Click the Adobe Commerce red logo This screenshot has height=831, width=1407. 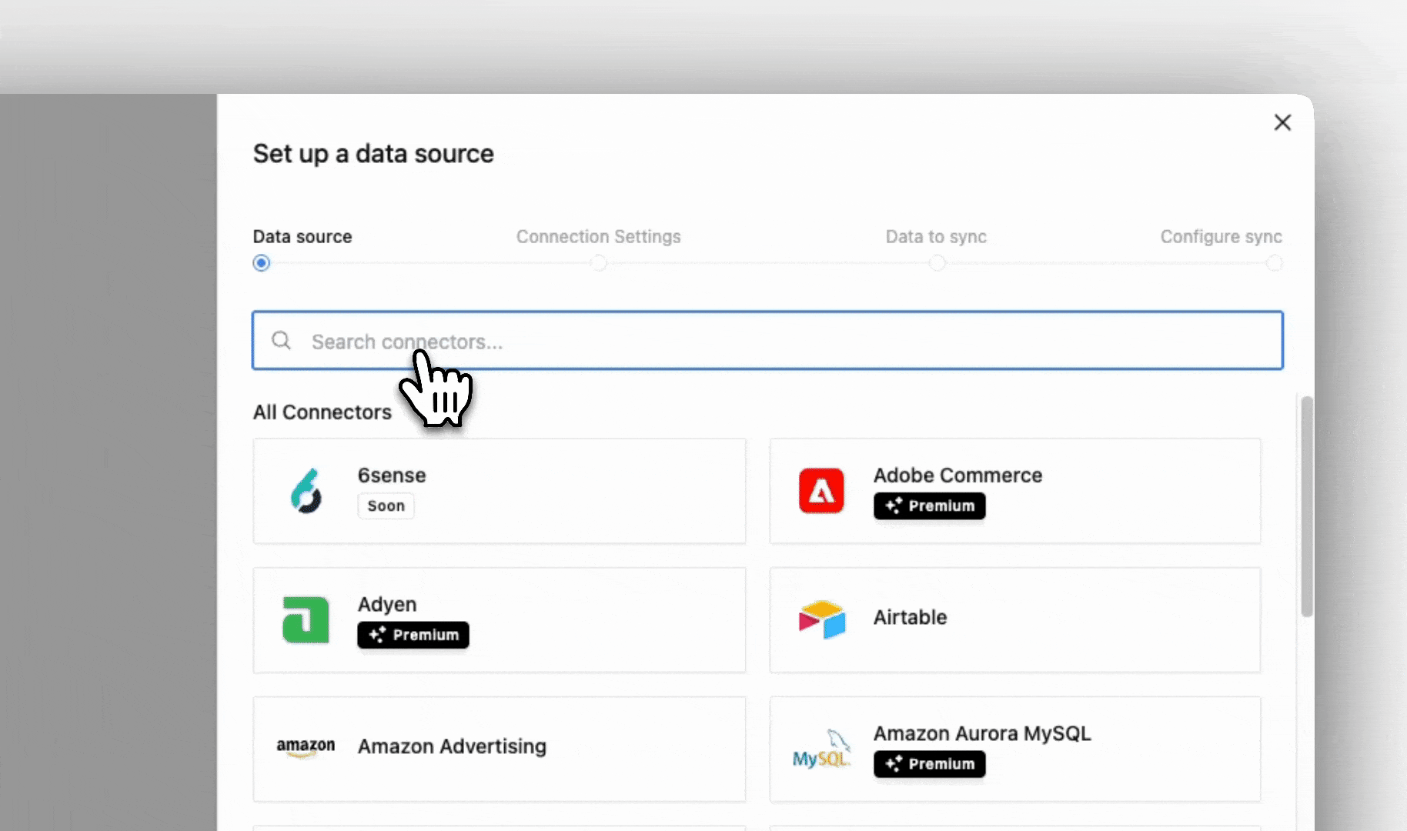pyautogui.click(x=821, y=491)
